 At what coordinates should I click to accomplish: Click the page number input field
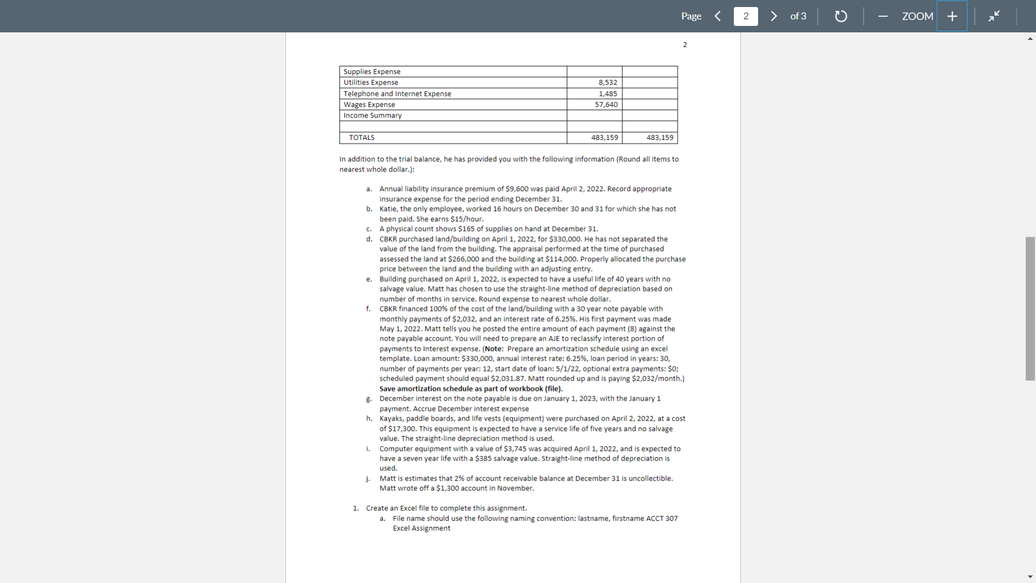point(746,16)
